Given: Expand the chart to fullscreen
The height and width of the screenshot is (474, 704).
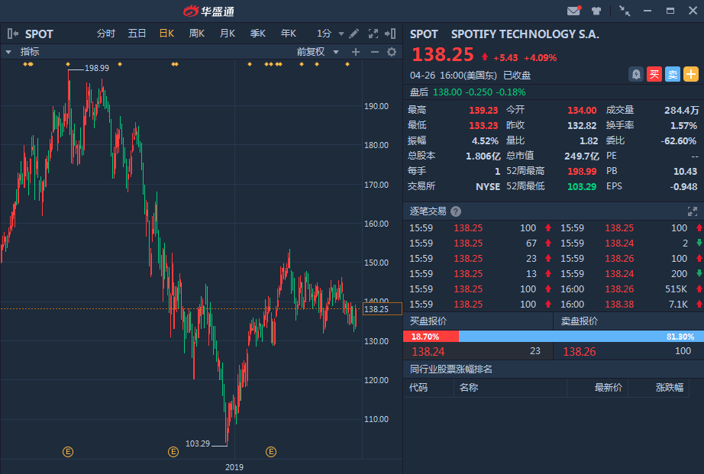Looking at the screenshot, I should (x=373, y=34).
